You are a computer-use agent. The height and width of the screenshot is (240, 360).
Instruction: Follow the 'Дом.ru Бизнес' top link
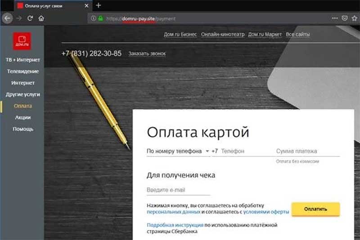coord(180,35)
